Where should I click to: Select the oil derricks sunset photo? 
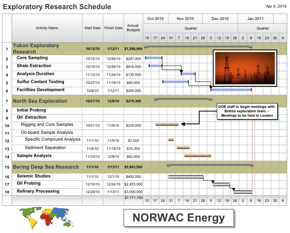coord(244,68)
